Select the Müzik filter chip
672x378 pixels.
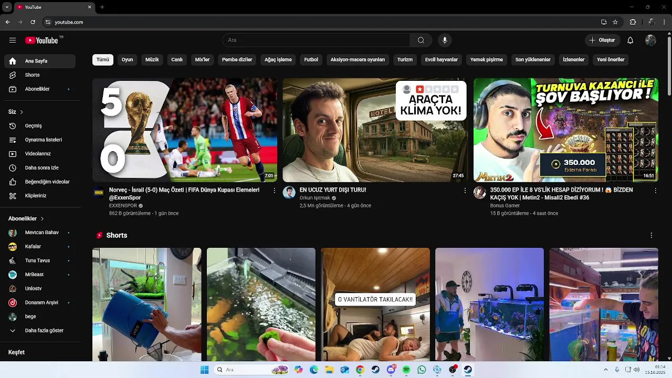(x=152, y=60)
